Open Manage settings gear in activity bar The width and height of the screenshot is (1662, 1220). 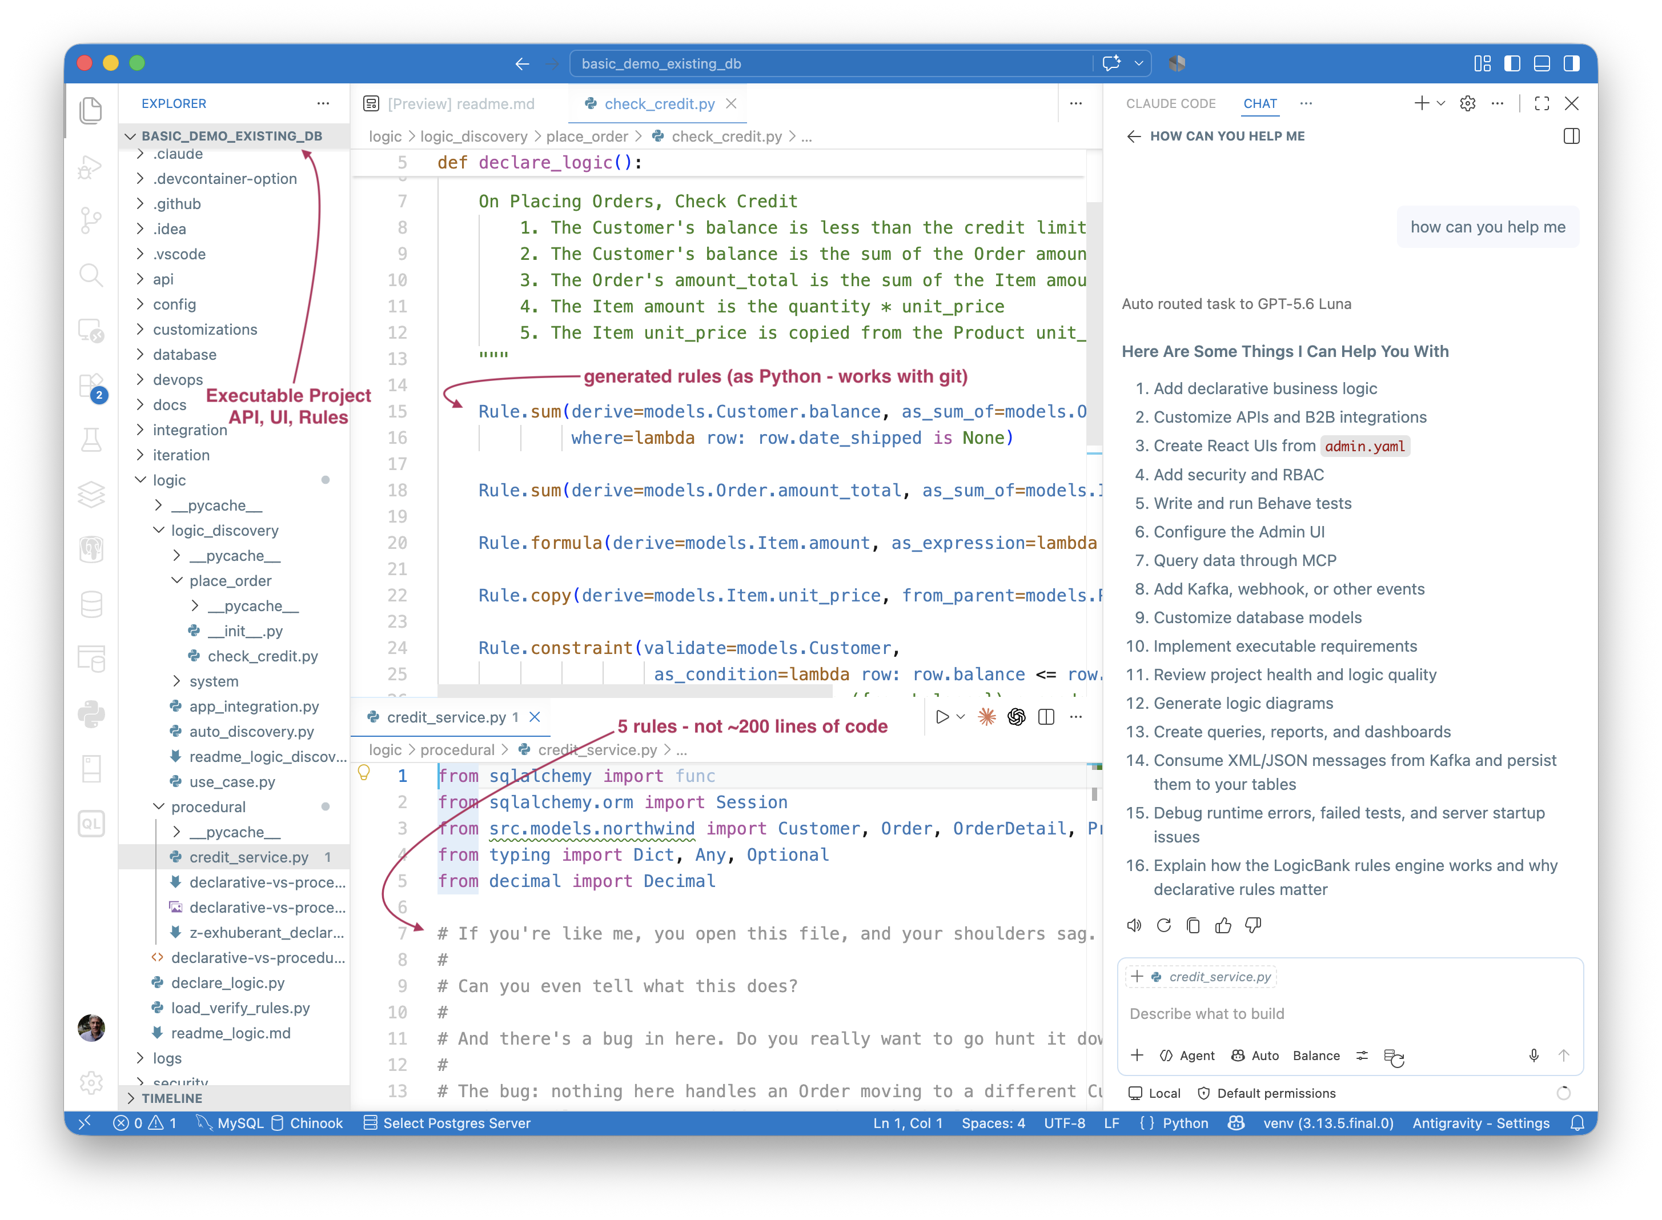[91, 1083]
